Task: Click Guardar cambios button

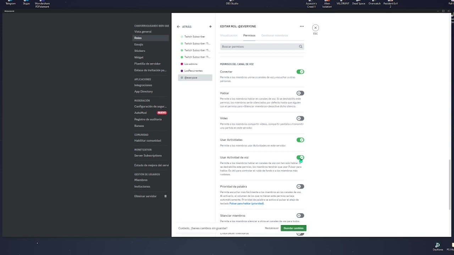Action: pyautogui.click(x=293, y=228)
